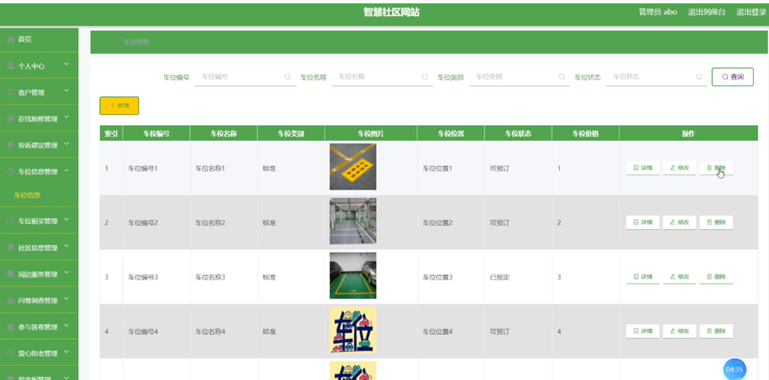This screenshot has width=769, height=380.
Task: Focus the 车位名称 search input
Action: 382,77
